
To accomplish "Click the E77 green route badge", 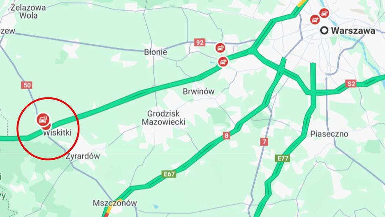I will [283, 158].
